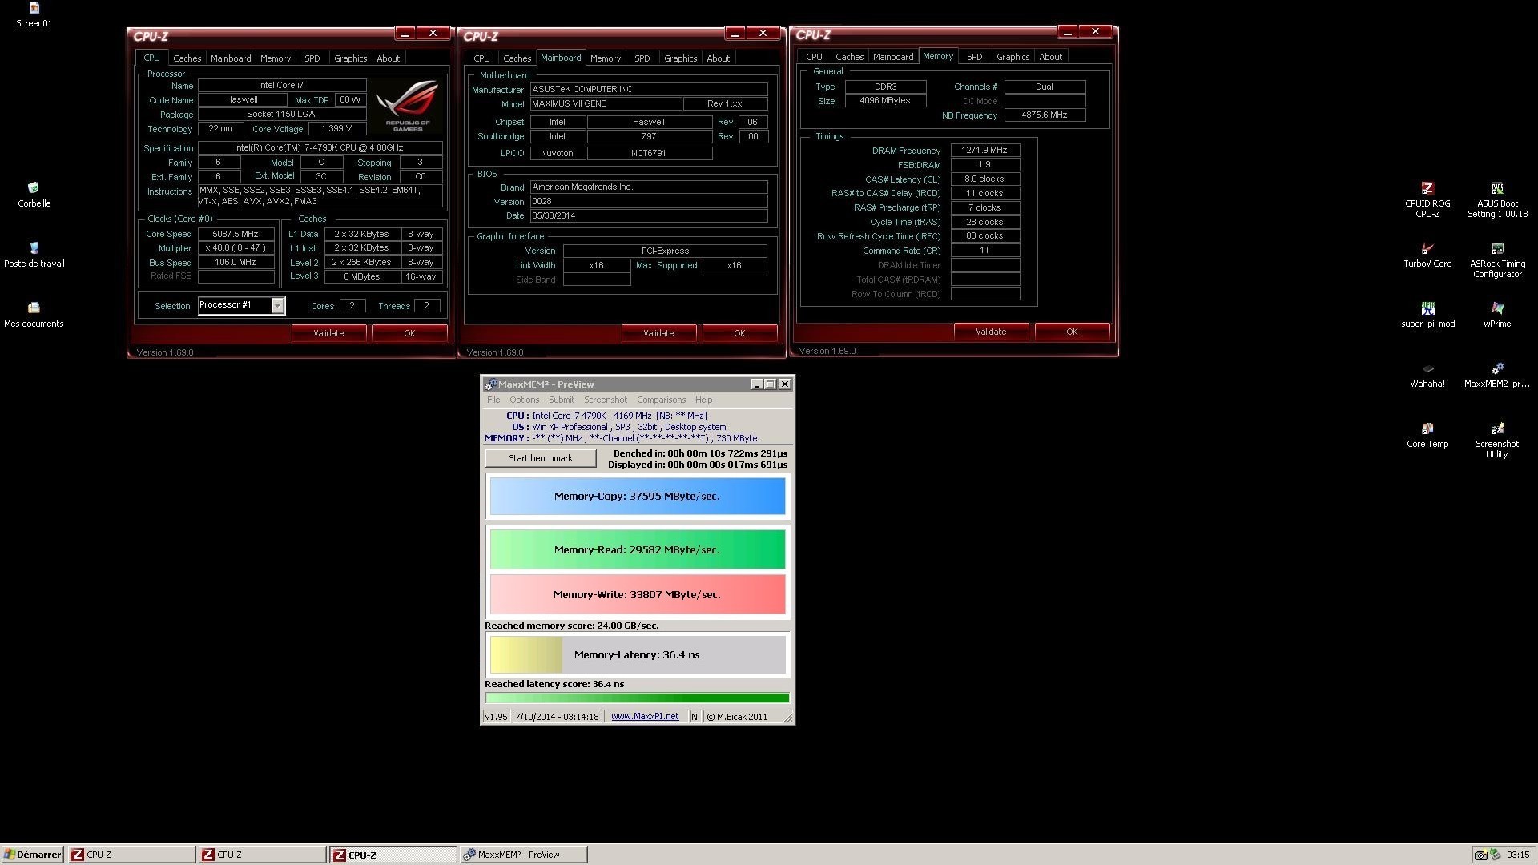This screenshot has width=1538, height=865.
Task: Open the Démarrer start menu
Action: [x=32, y=855]
